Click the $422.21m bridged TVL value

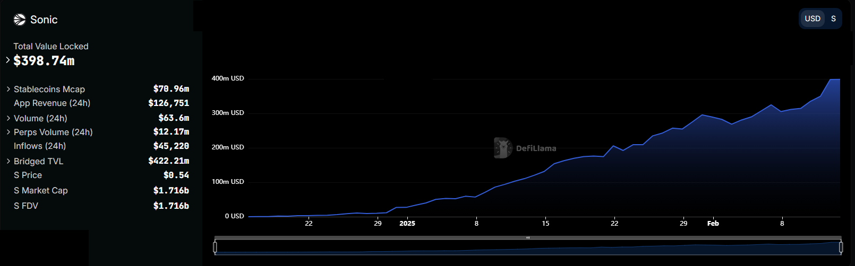[168, 161]
